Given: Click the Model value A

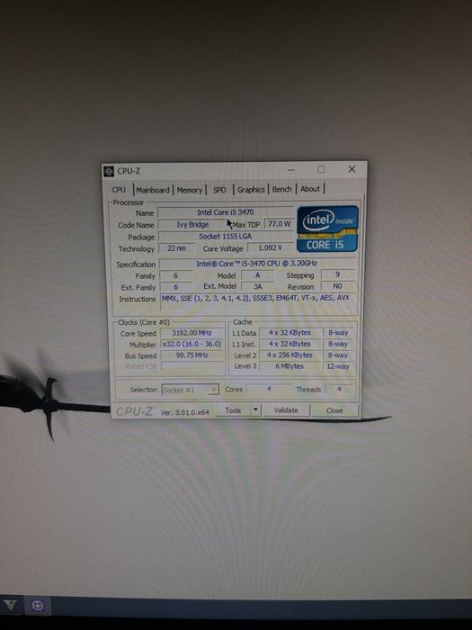Looking at the screenshot, I should [x=258, y=275].
